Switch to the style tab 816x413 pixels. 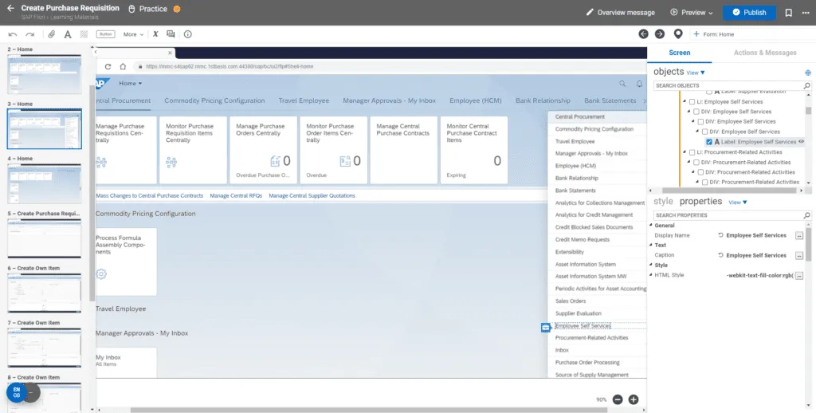point(663,202)
